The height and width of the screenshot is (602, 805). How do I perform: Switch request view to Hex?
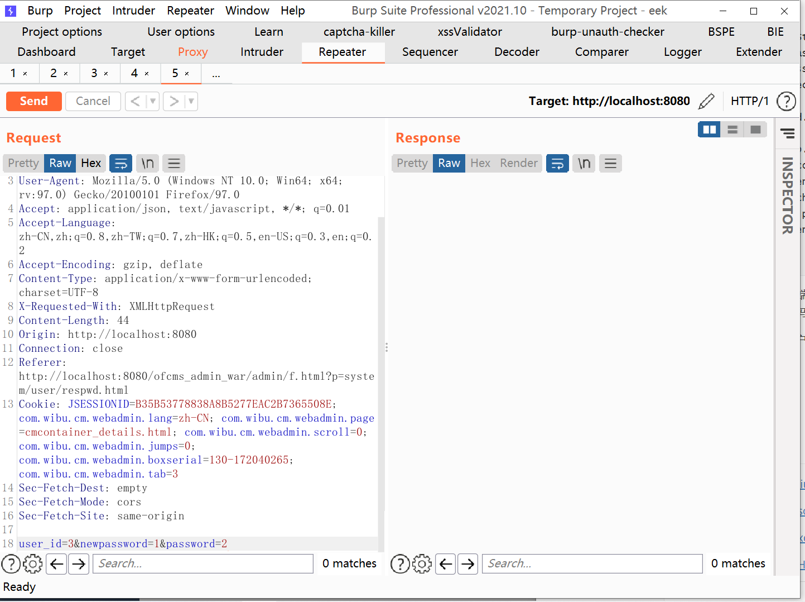coord(91,163)
